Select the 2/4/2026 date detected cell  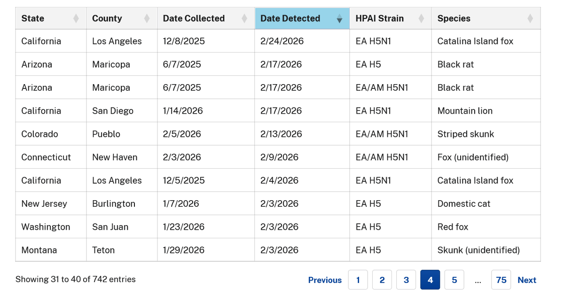pyautogui.click(x=302, y=180)
